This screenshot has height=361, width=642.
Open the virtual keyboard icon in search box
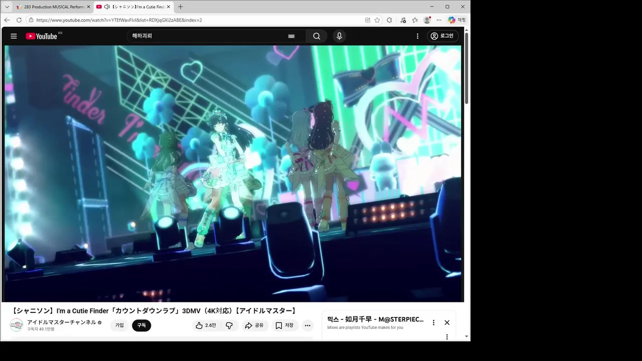pyautogui.click(x=291, y=36)
